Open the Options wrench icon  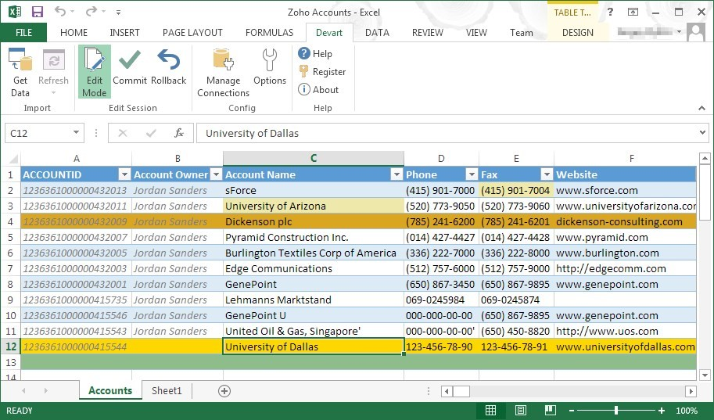(270, 60)
